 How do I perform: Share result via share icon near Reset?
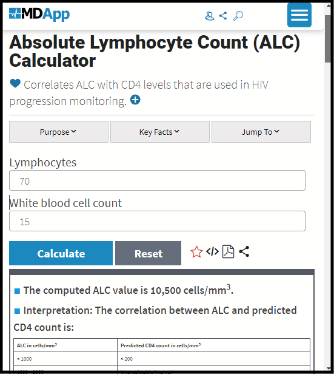click(x=244, y=251)
